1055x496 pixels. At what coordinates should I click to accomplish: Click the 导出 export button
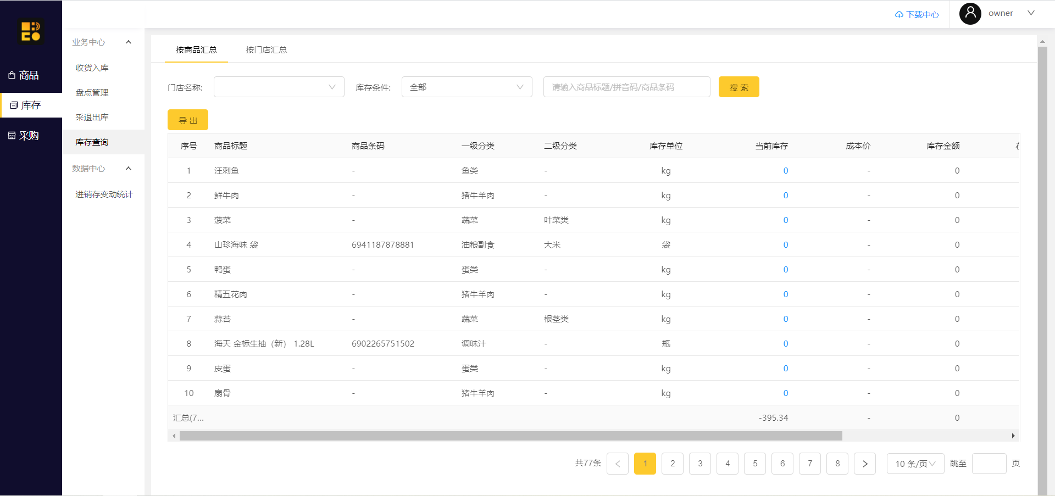[188, 120]
